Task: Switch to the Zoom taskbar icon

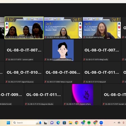Action: click(101, 123)
